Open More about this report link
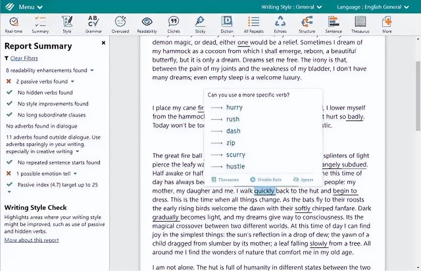421x271 pixels. (32, 240)
